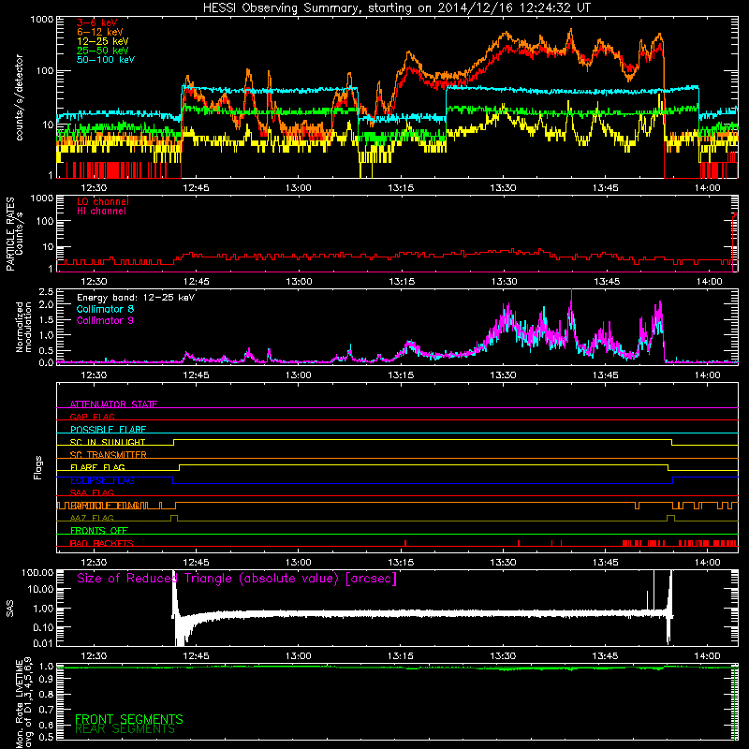The image size is (749, 749).
Task: Click the SC IN SUNLIGHT flag label
Action: [108, 442]
